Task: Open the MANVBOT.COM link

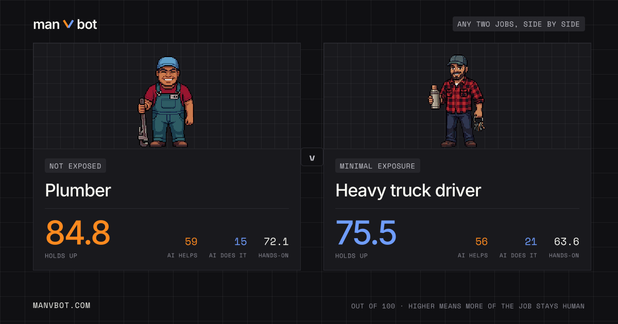Action: (62, 305)
